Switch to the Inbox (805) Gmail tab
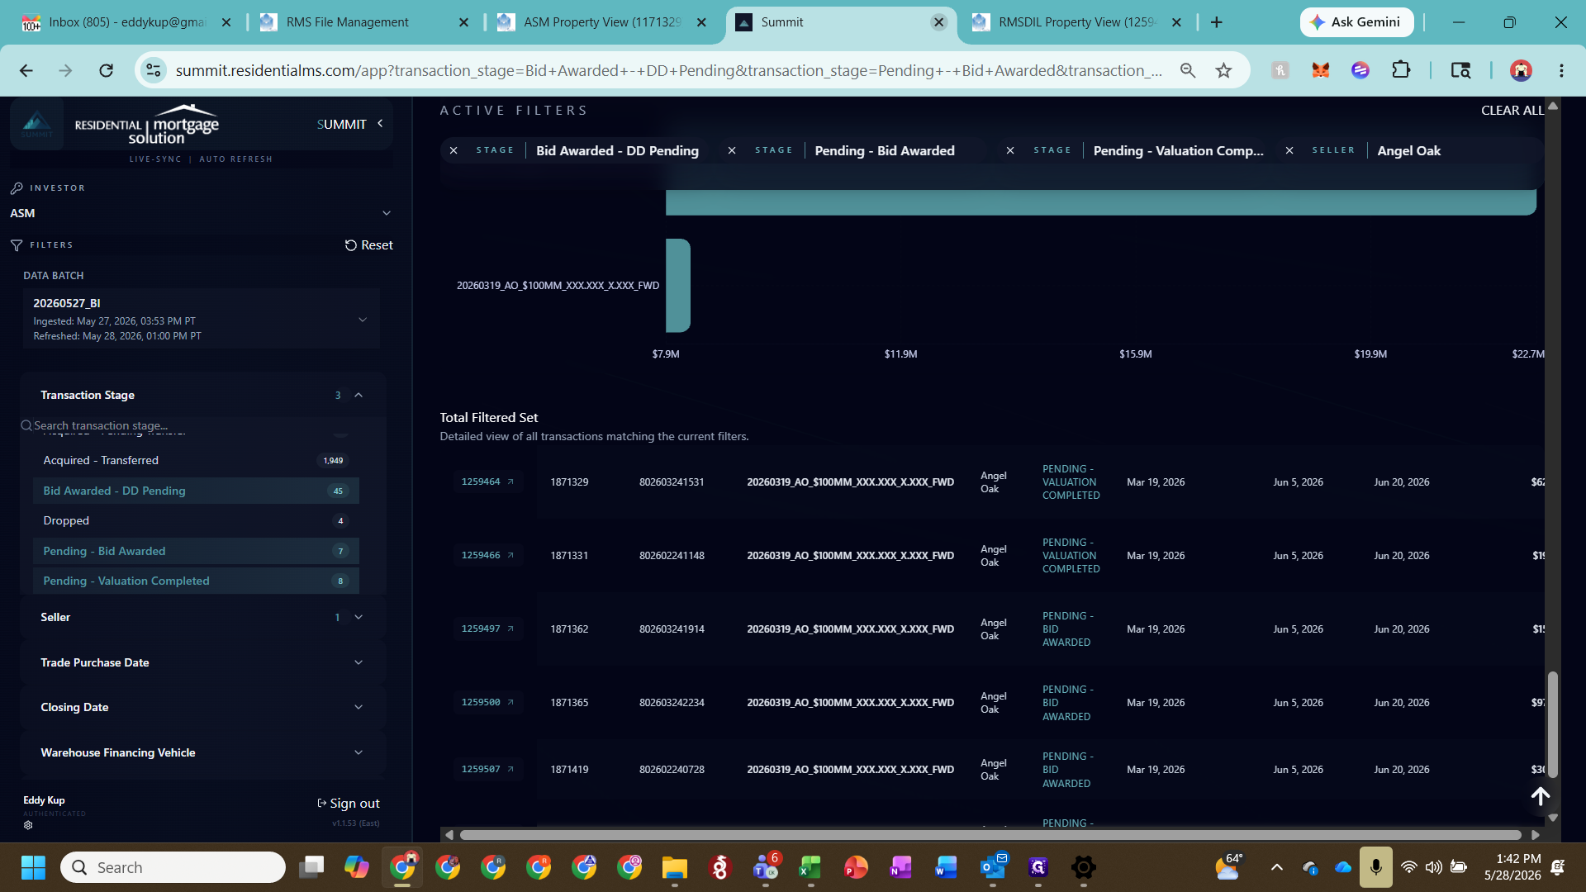The width and height of the screenshot is (1586, 892). [x=127, y=22]
